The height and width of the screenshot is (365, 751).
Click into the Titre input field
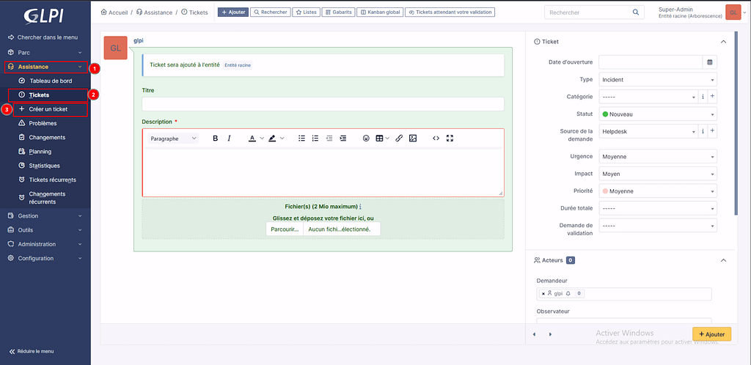pyautogui.click(x=323, y=104)
